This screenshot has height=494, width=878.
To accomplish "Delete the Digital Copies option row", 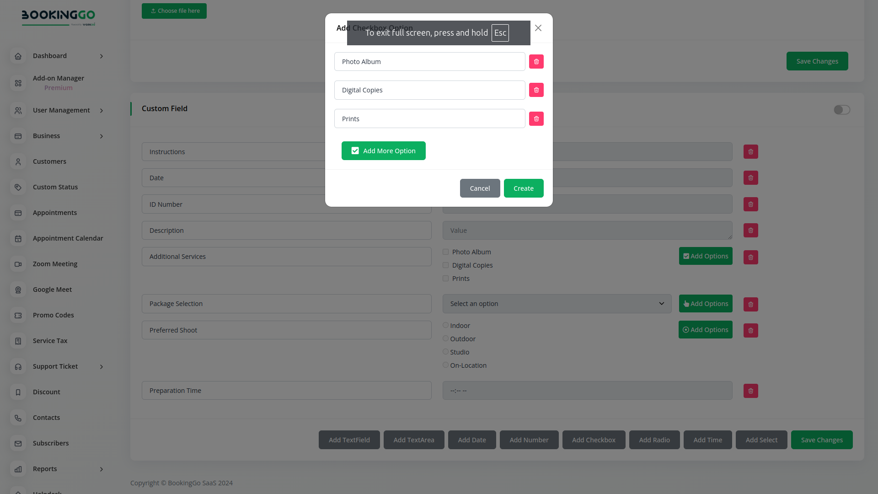I will (x=536, y=90).
